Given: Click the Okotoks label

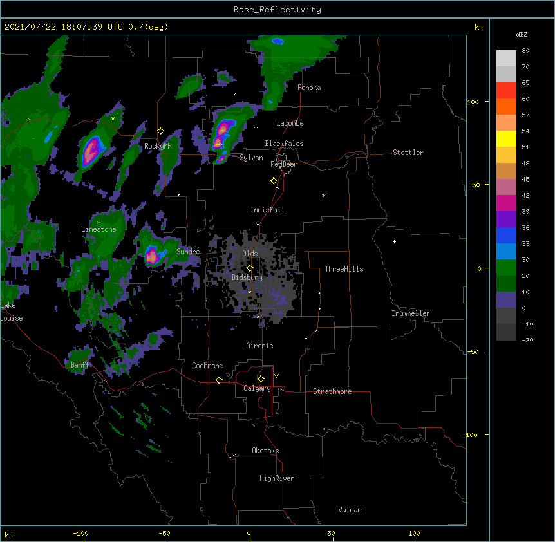Looking at the screenshot, I should point(265,451).
